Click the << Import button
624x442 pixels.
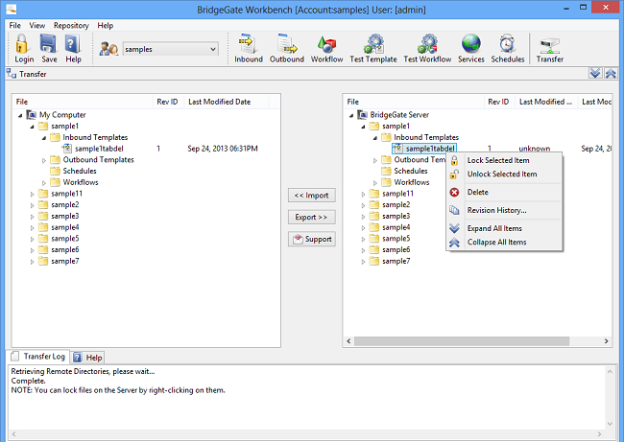pos(312,196)
